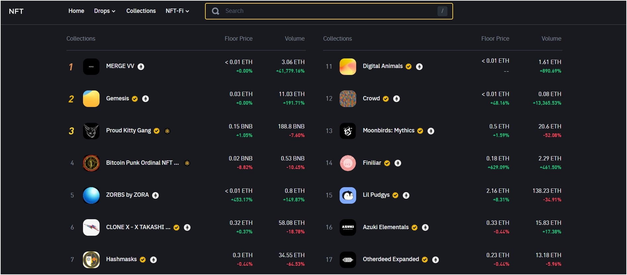Open the CLONE X - X TAKASHI collection
Image resolution: width=627 pixels, height=275 pixels.
click(138, 227)
